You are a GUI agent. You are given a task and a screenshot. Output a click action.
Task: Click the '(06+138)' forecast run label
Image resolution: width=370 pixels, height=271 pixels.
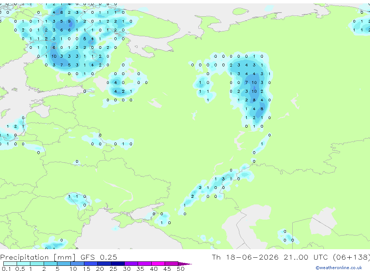351,257
